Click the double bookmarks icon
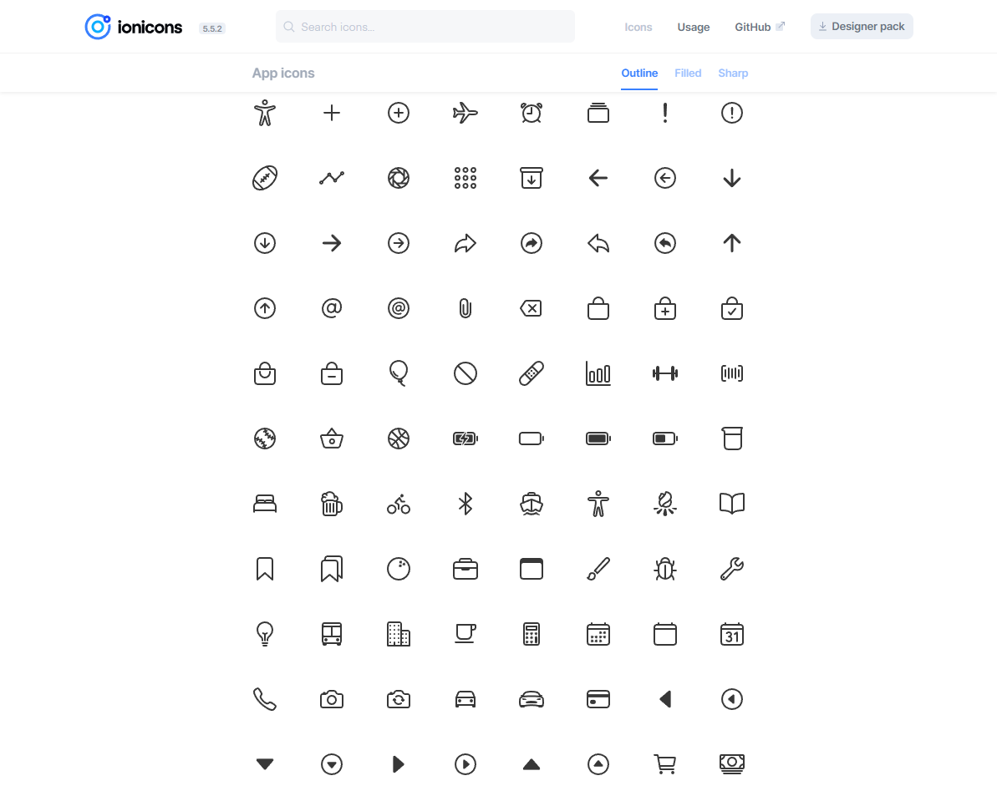This screenshot has width=997, height=791. (x=331, y=569)
